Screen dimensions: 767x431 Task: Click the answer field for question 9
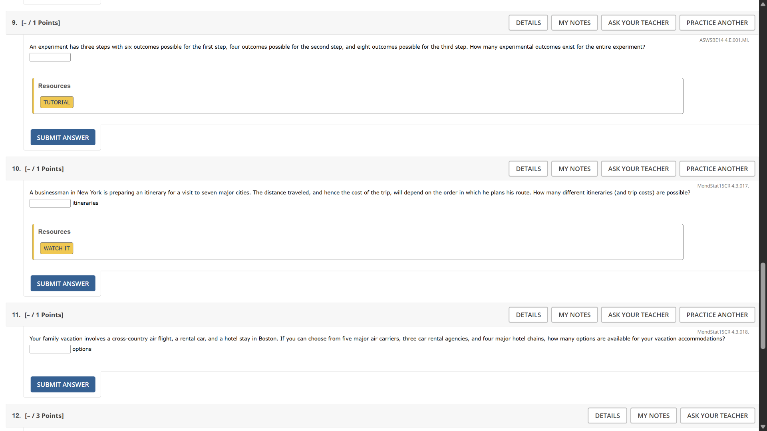coord(50,57)
